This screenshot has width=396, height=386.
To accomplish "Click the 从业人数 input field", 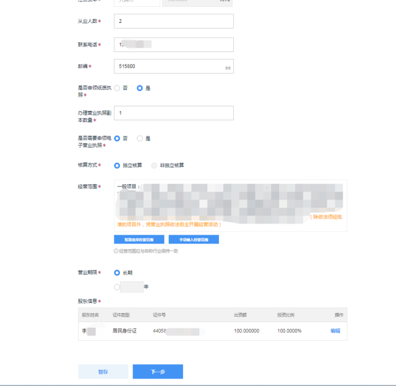I will (x=174, y=21).
